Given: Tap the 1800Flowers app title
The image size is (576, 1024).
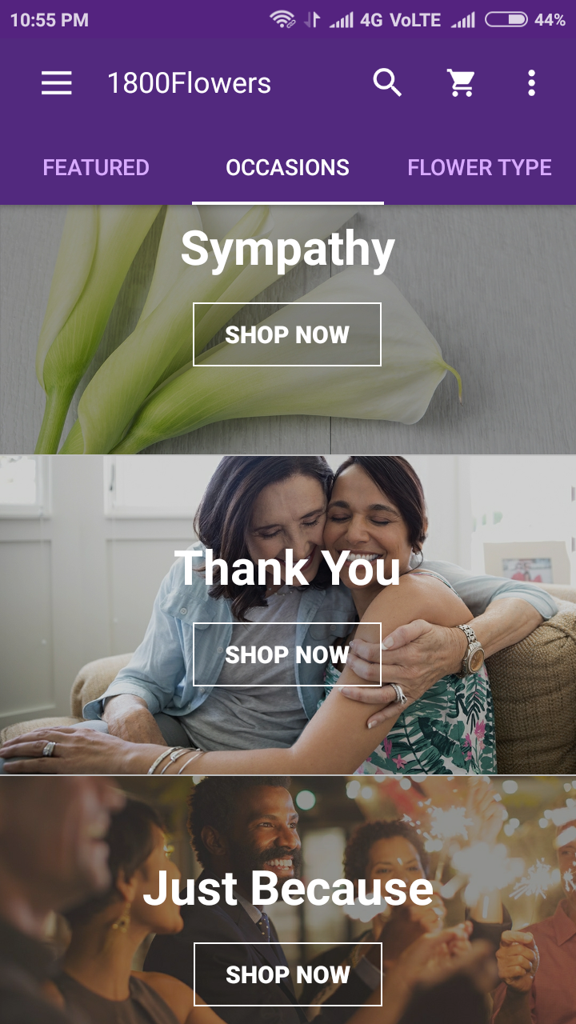Looking at the screenshot, I should coord(189,83).
